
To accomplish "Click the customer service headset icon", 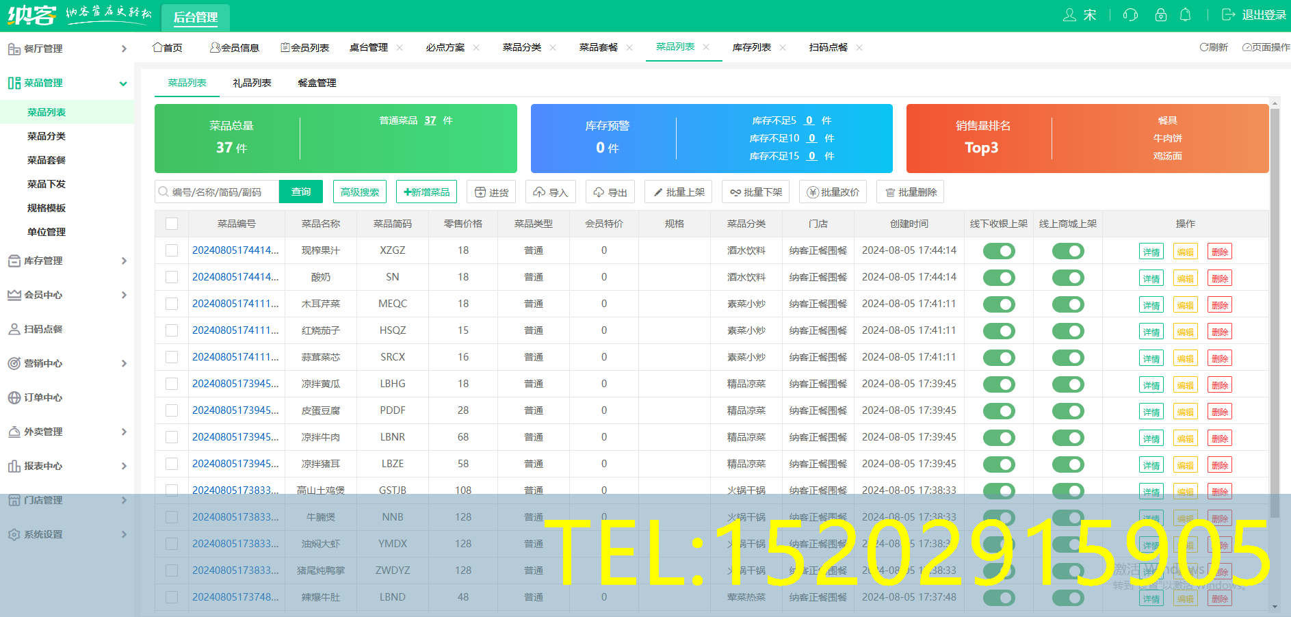I will 1130,15.
